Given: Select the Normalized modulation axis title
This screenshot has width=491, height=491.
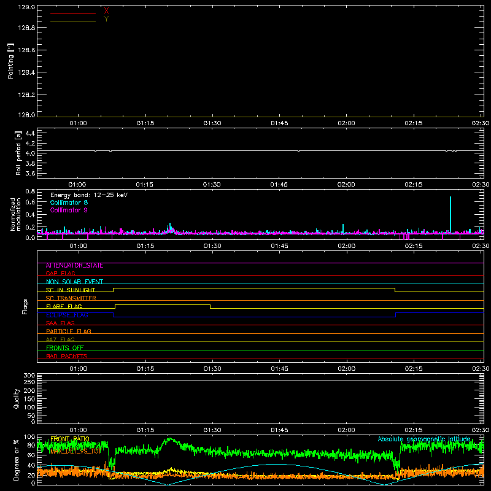Looking at the screenshot, I should click(x=15, y=214).
